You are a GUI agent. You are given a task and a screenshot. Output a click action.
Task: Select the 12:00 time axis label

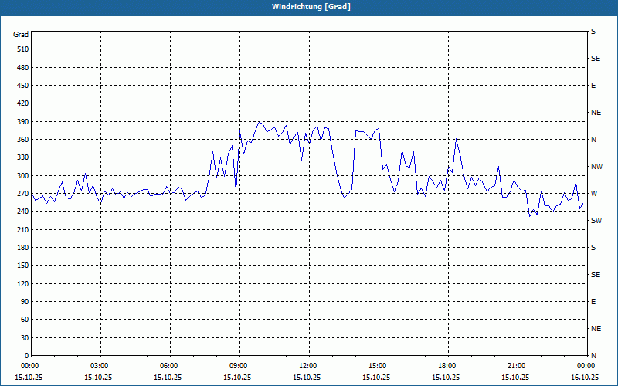tap(307, 366)
